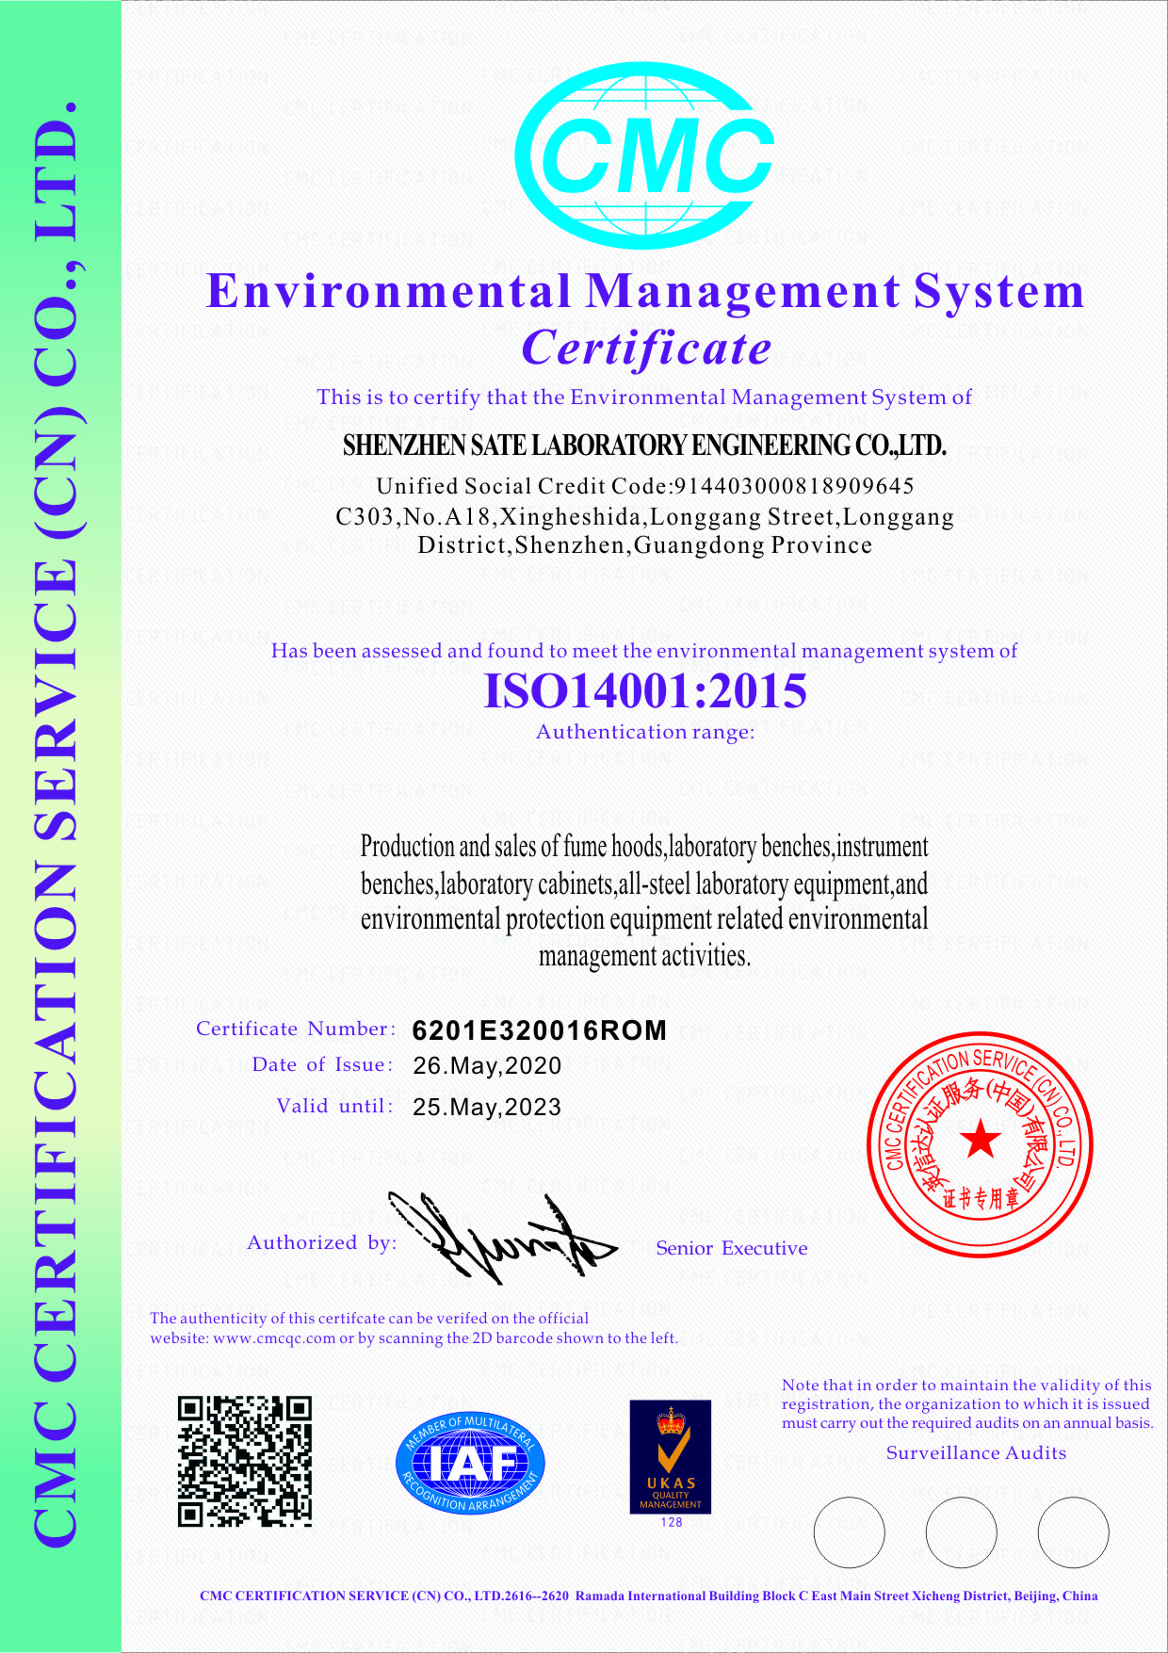Click the "Valid until:" label
This screenshot has width=1168, height=1653.
(335, 1106)
